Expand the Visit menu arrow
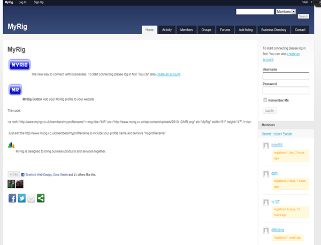 pos(311,2)
